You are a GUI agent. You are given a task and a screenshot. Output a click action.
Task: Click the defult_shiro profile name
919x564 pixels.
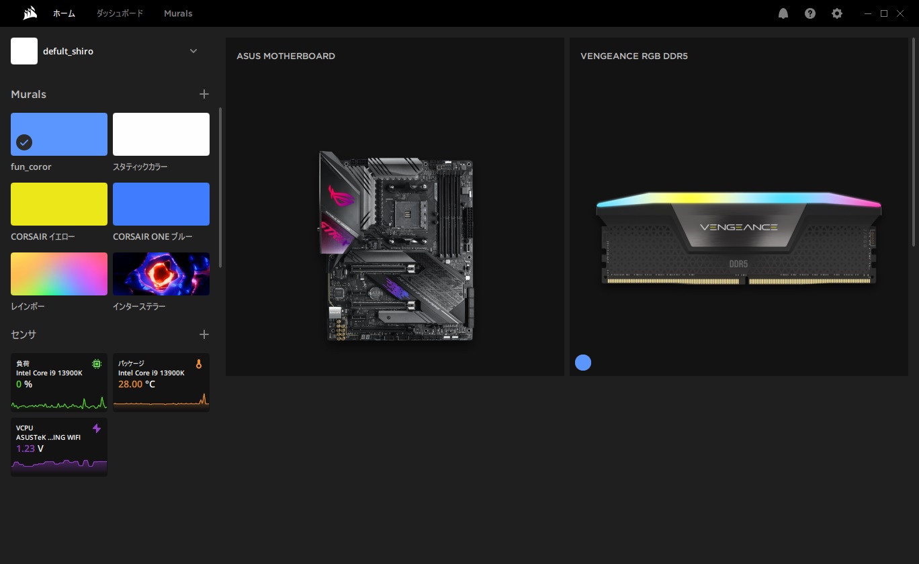pyautogui.click(x=68, y=51)
